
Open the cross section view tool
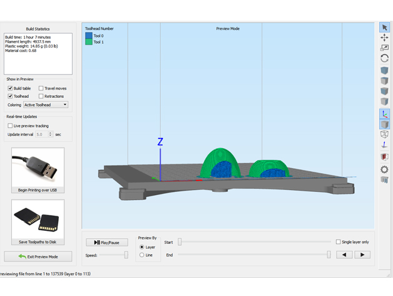pyautogui.click(x=384, y=157)
